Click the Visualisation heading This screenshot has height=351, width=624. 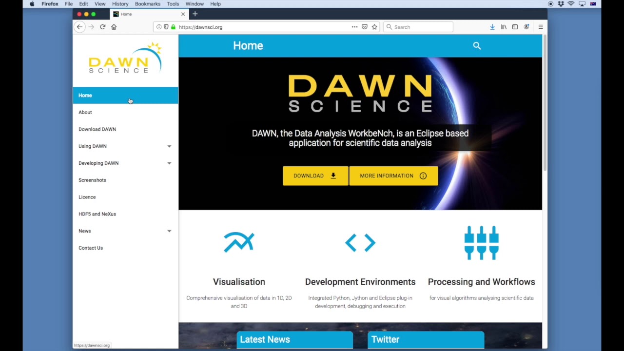tap(239, 282)
